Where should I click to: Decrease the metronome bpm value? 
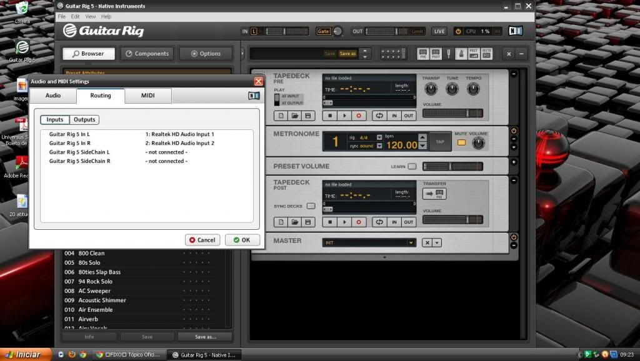tap(422, 146)
